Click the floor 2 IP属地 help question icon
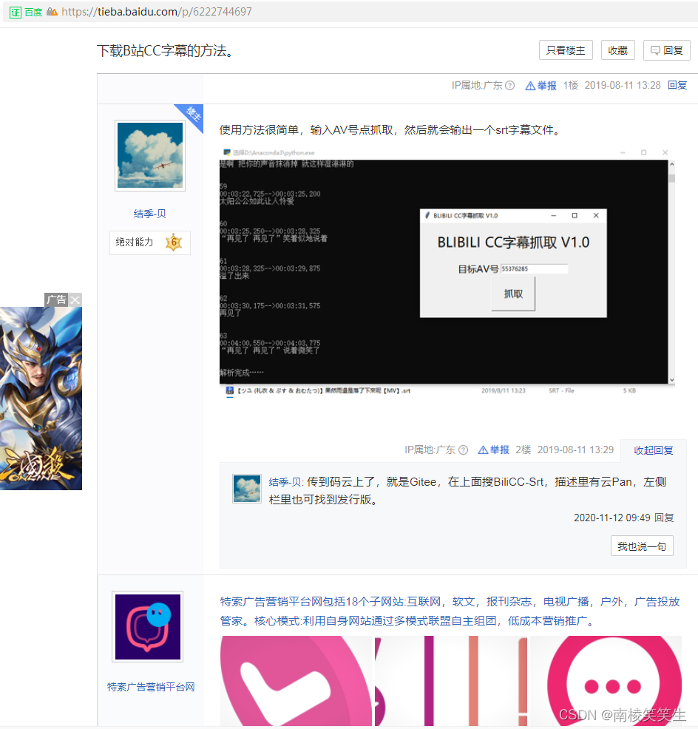This screenshot has height=729, width=698. pos(463,450)
